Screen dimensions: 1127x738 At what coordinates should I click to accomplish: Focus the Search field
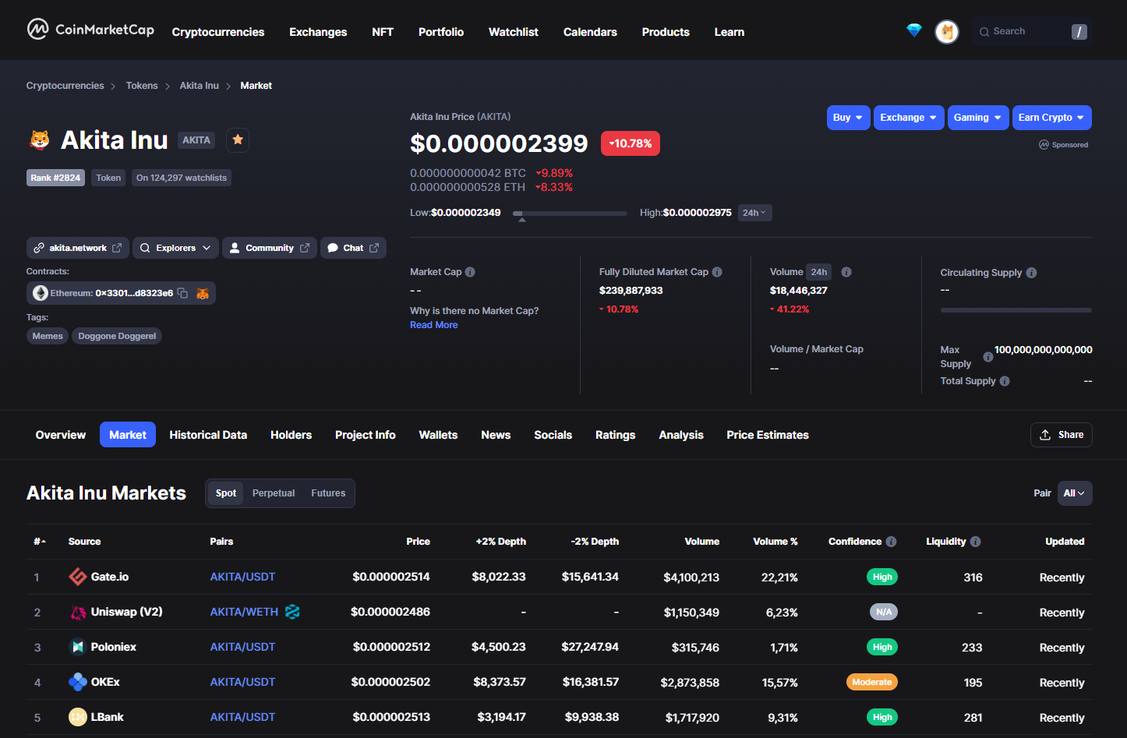tap(1032, 31)
